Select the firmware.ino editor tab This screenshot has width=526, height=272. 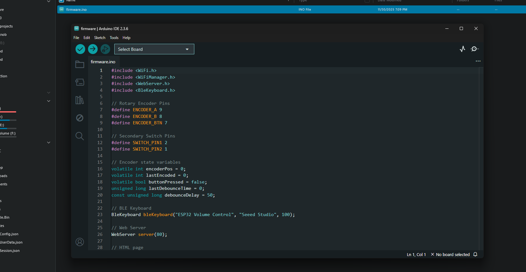click(x=103, y=62)
